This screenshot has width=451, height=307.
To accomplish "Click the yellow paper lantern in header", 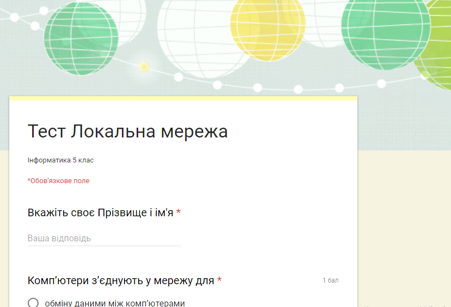I will point(268,27).
